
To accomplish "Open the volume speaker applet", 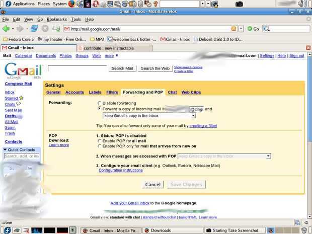I will tap(302, 4).
